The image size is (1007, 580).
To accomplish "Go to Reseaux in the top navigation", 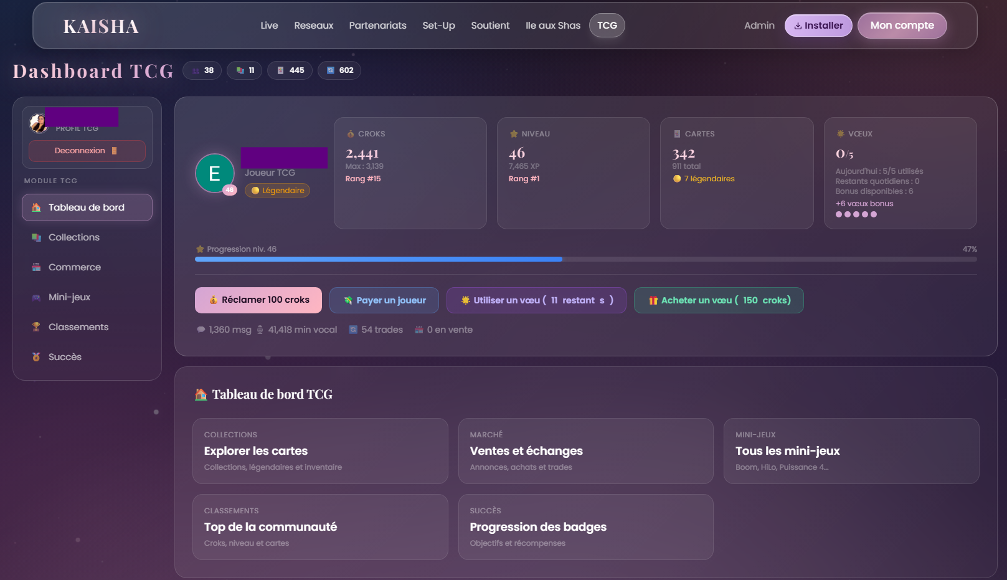I will [x=314, y=26].
